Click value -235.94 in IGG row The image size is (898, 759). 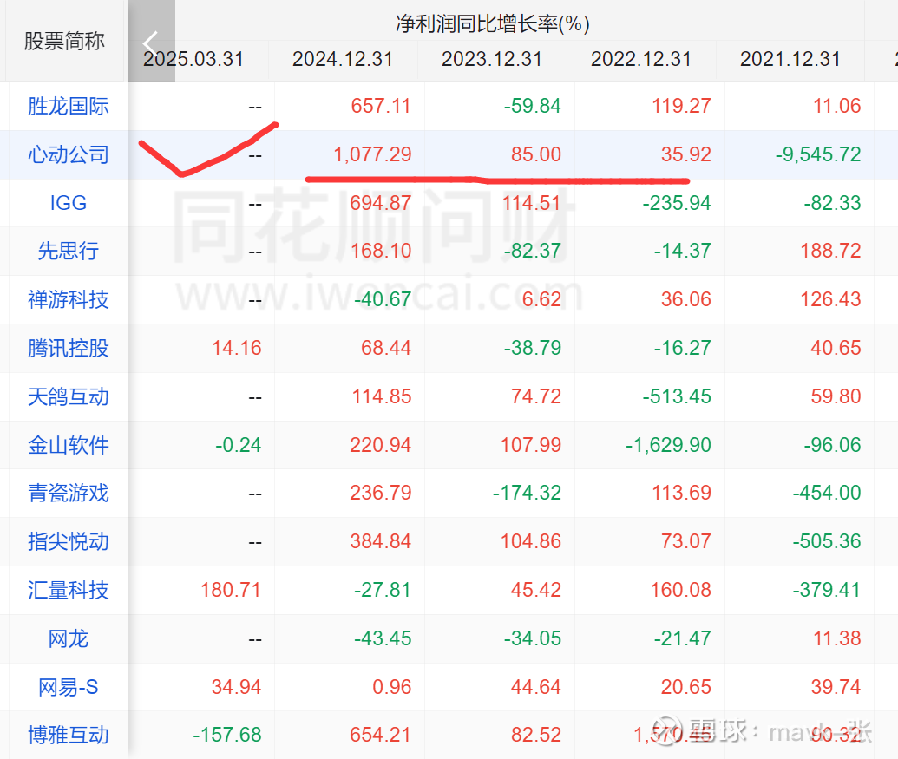[x=677, y=203]
